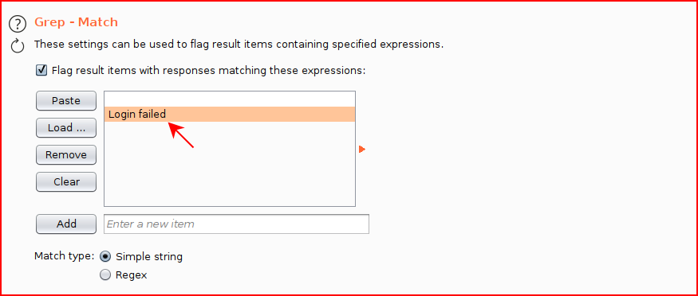Image resolution: width=698 pixels, height=296 pixels.
Task: Click the small orange triangle beside the list
Action: (x=362, y=150)
